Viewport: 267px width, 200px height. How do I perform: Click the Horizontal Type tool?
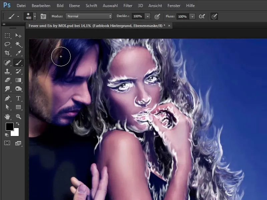pos(18,98)
